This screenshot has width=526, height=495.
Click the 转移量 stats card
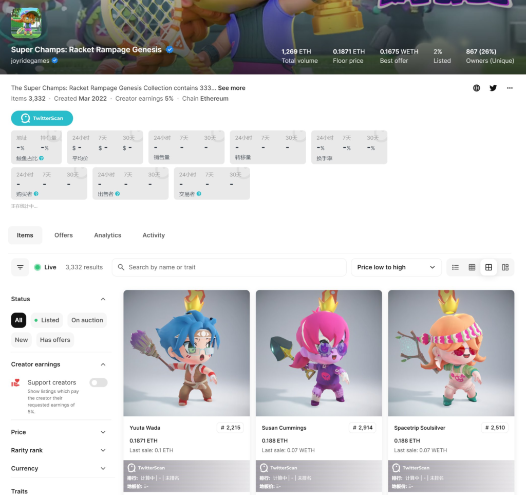[x=268, y=148]
